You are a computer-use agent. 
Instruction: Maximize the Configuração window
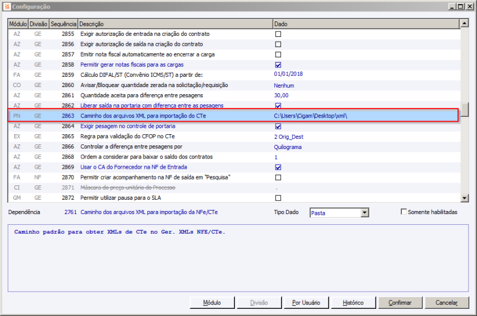pyautogui.click(x=460, y=7)
